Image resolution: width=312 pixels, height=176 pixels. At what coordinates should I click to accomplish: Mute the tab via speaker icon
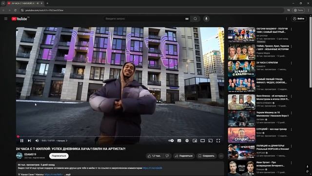click(x=38, y=3)
